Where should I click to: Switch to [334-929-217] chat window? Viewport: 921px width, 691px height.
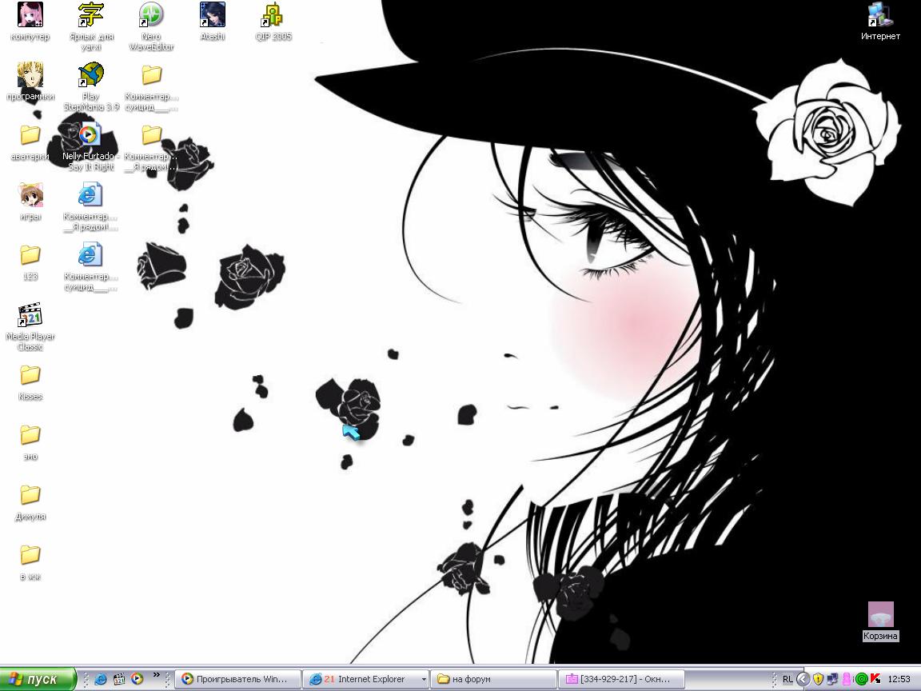[x=621, y=679]
